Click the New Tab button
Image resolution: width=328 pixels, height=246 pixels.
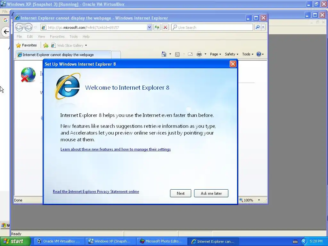pos(116,55)
